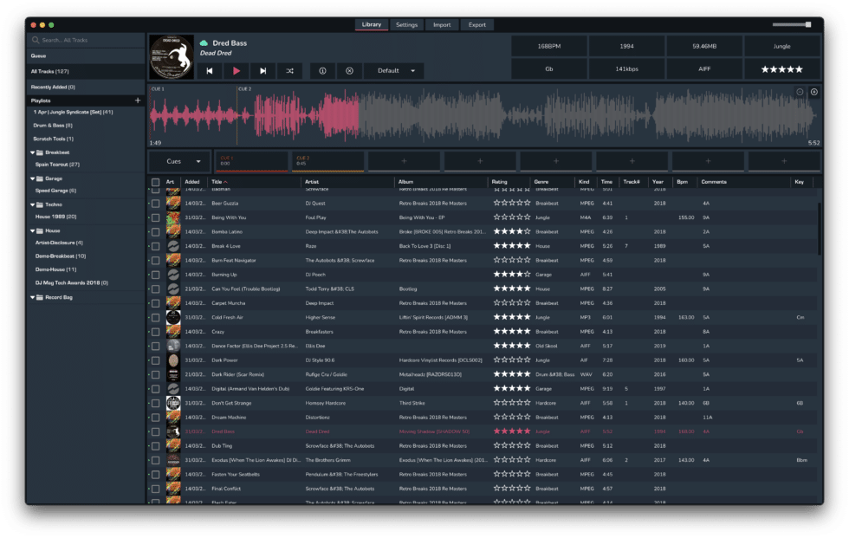
Task: Click the Export button
Action: [477, 24]
